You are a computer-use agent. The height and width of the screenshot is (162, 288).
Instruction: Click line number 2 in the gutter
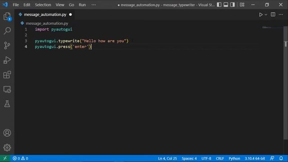coord(26,35)
